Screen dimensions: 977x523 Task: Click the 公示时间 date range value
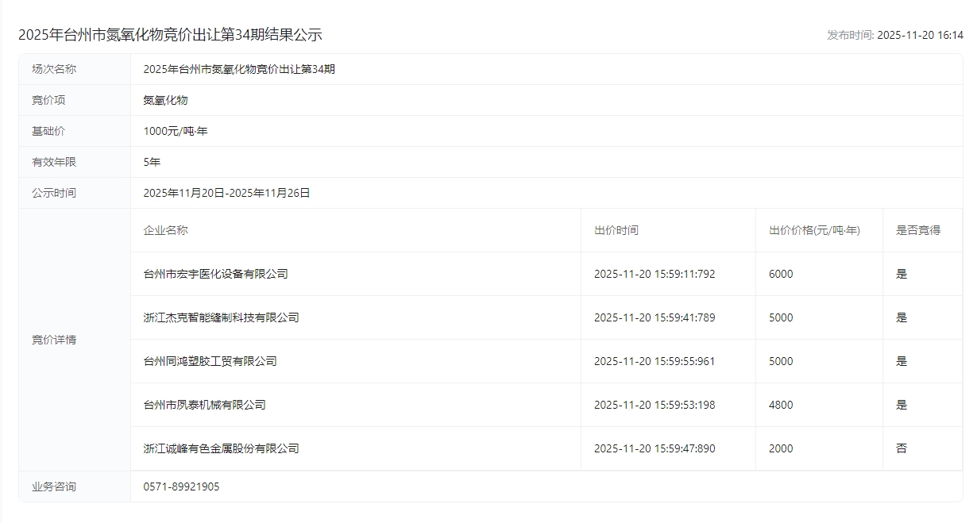(226, 193)
